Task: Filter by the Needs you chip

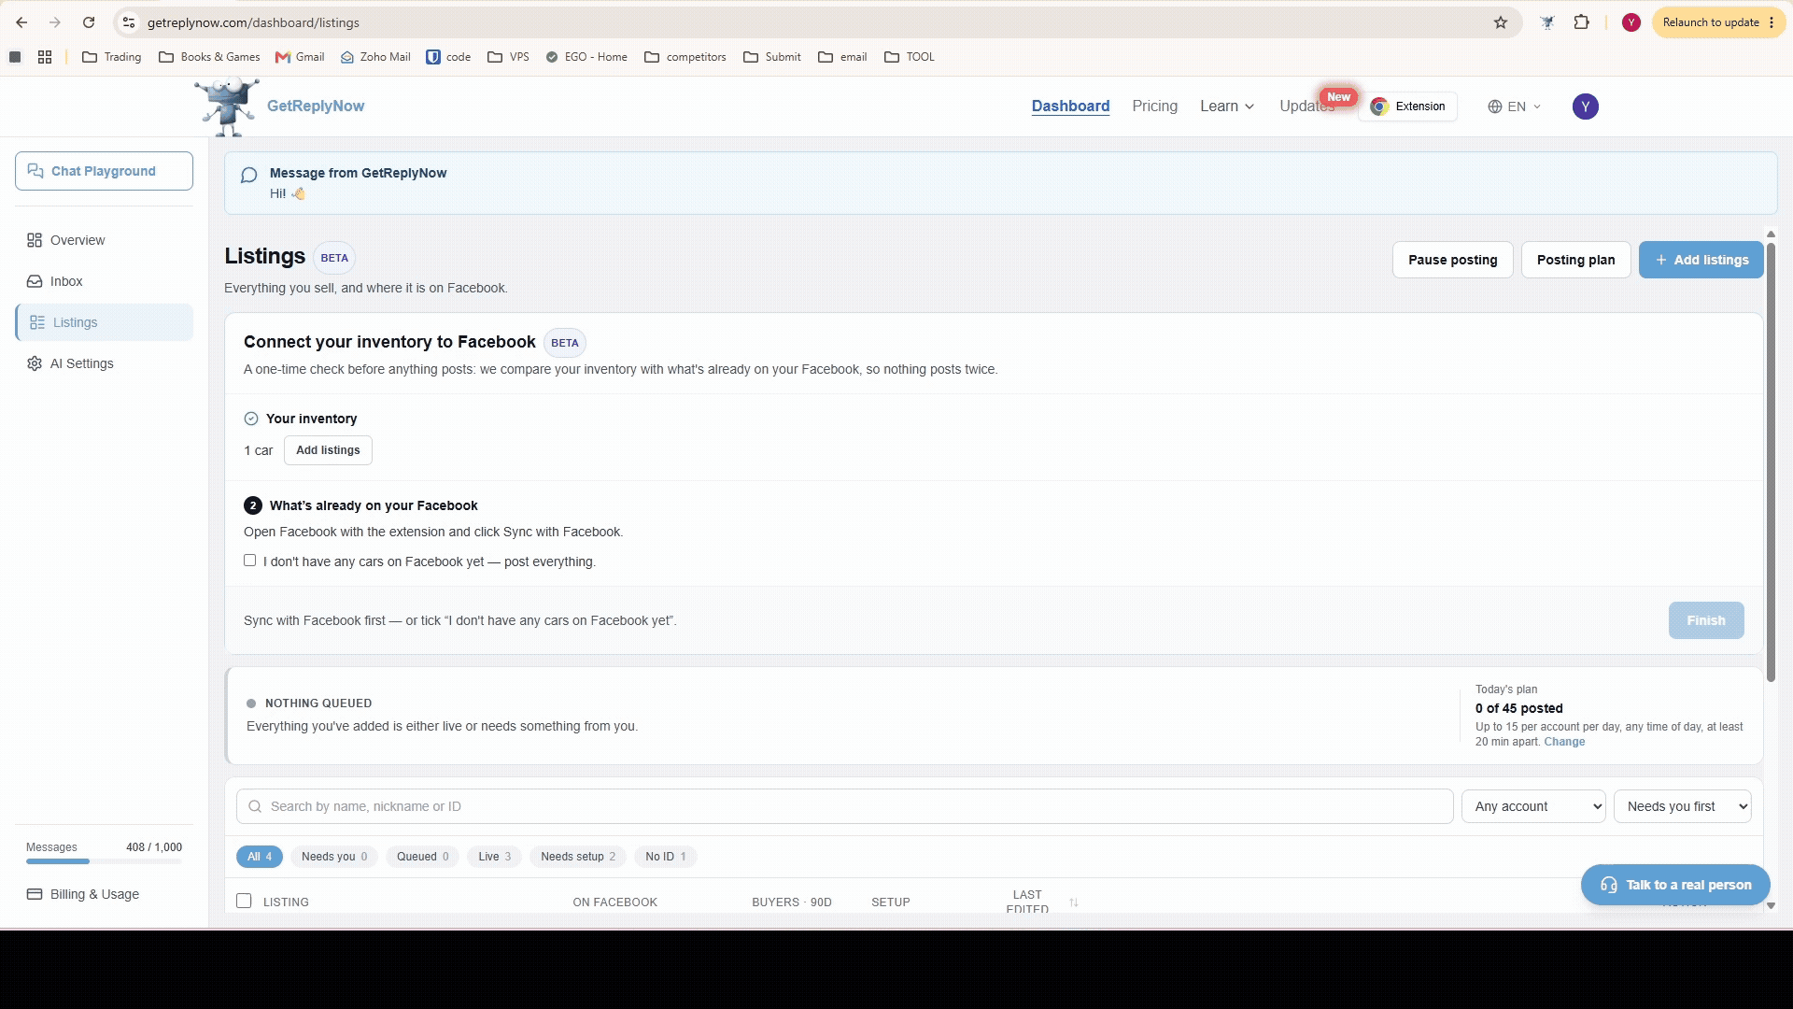Action: tap(334, 857)
